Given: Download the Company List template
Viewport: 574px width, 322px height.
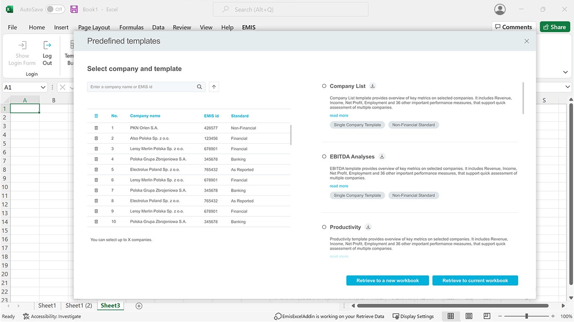Looking at the screenshot, I should pyautogui.click(x=372, y=86).
